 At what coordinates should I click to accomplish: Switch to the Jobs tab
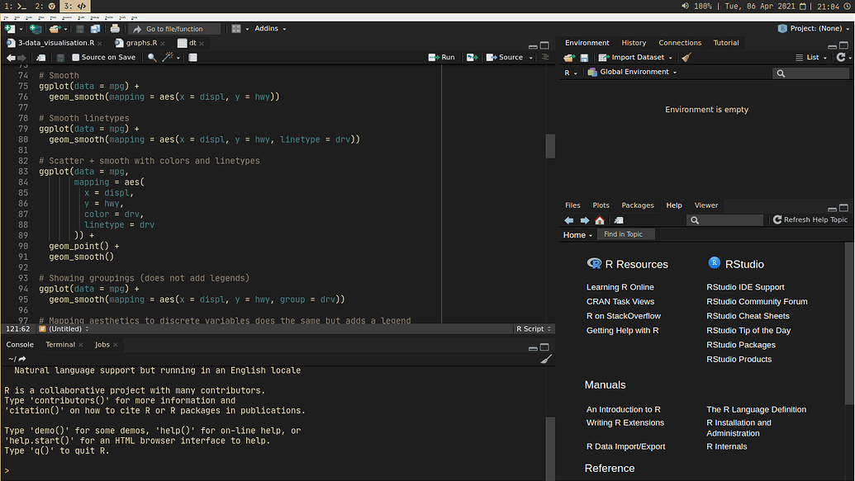102,345
